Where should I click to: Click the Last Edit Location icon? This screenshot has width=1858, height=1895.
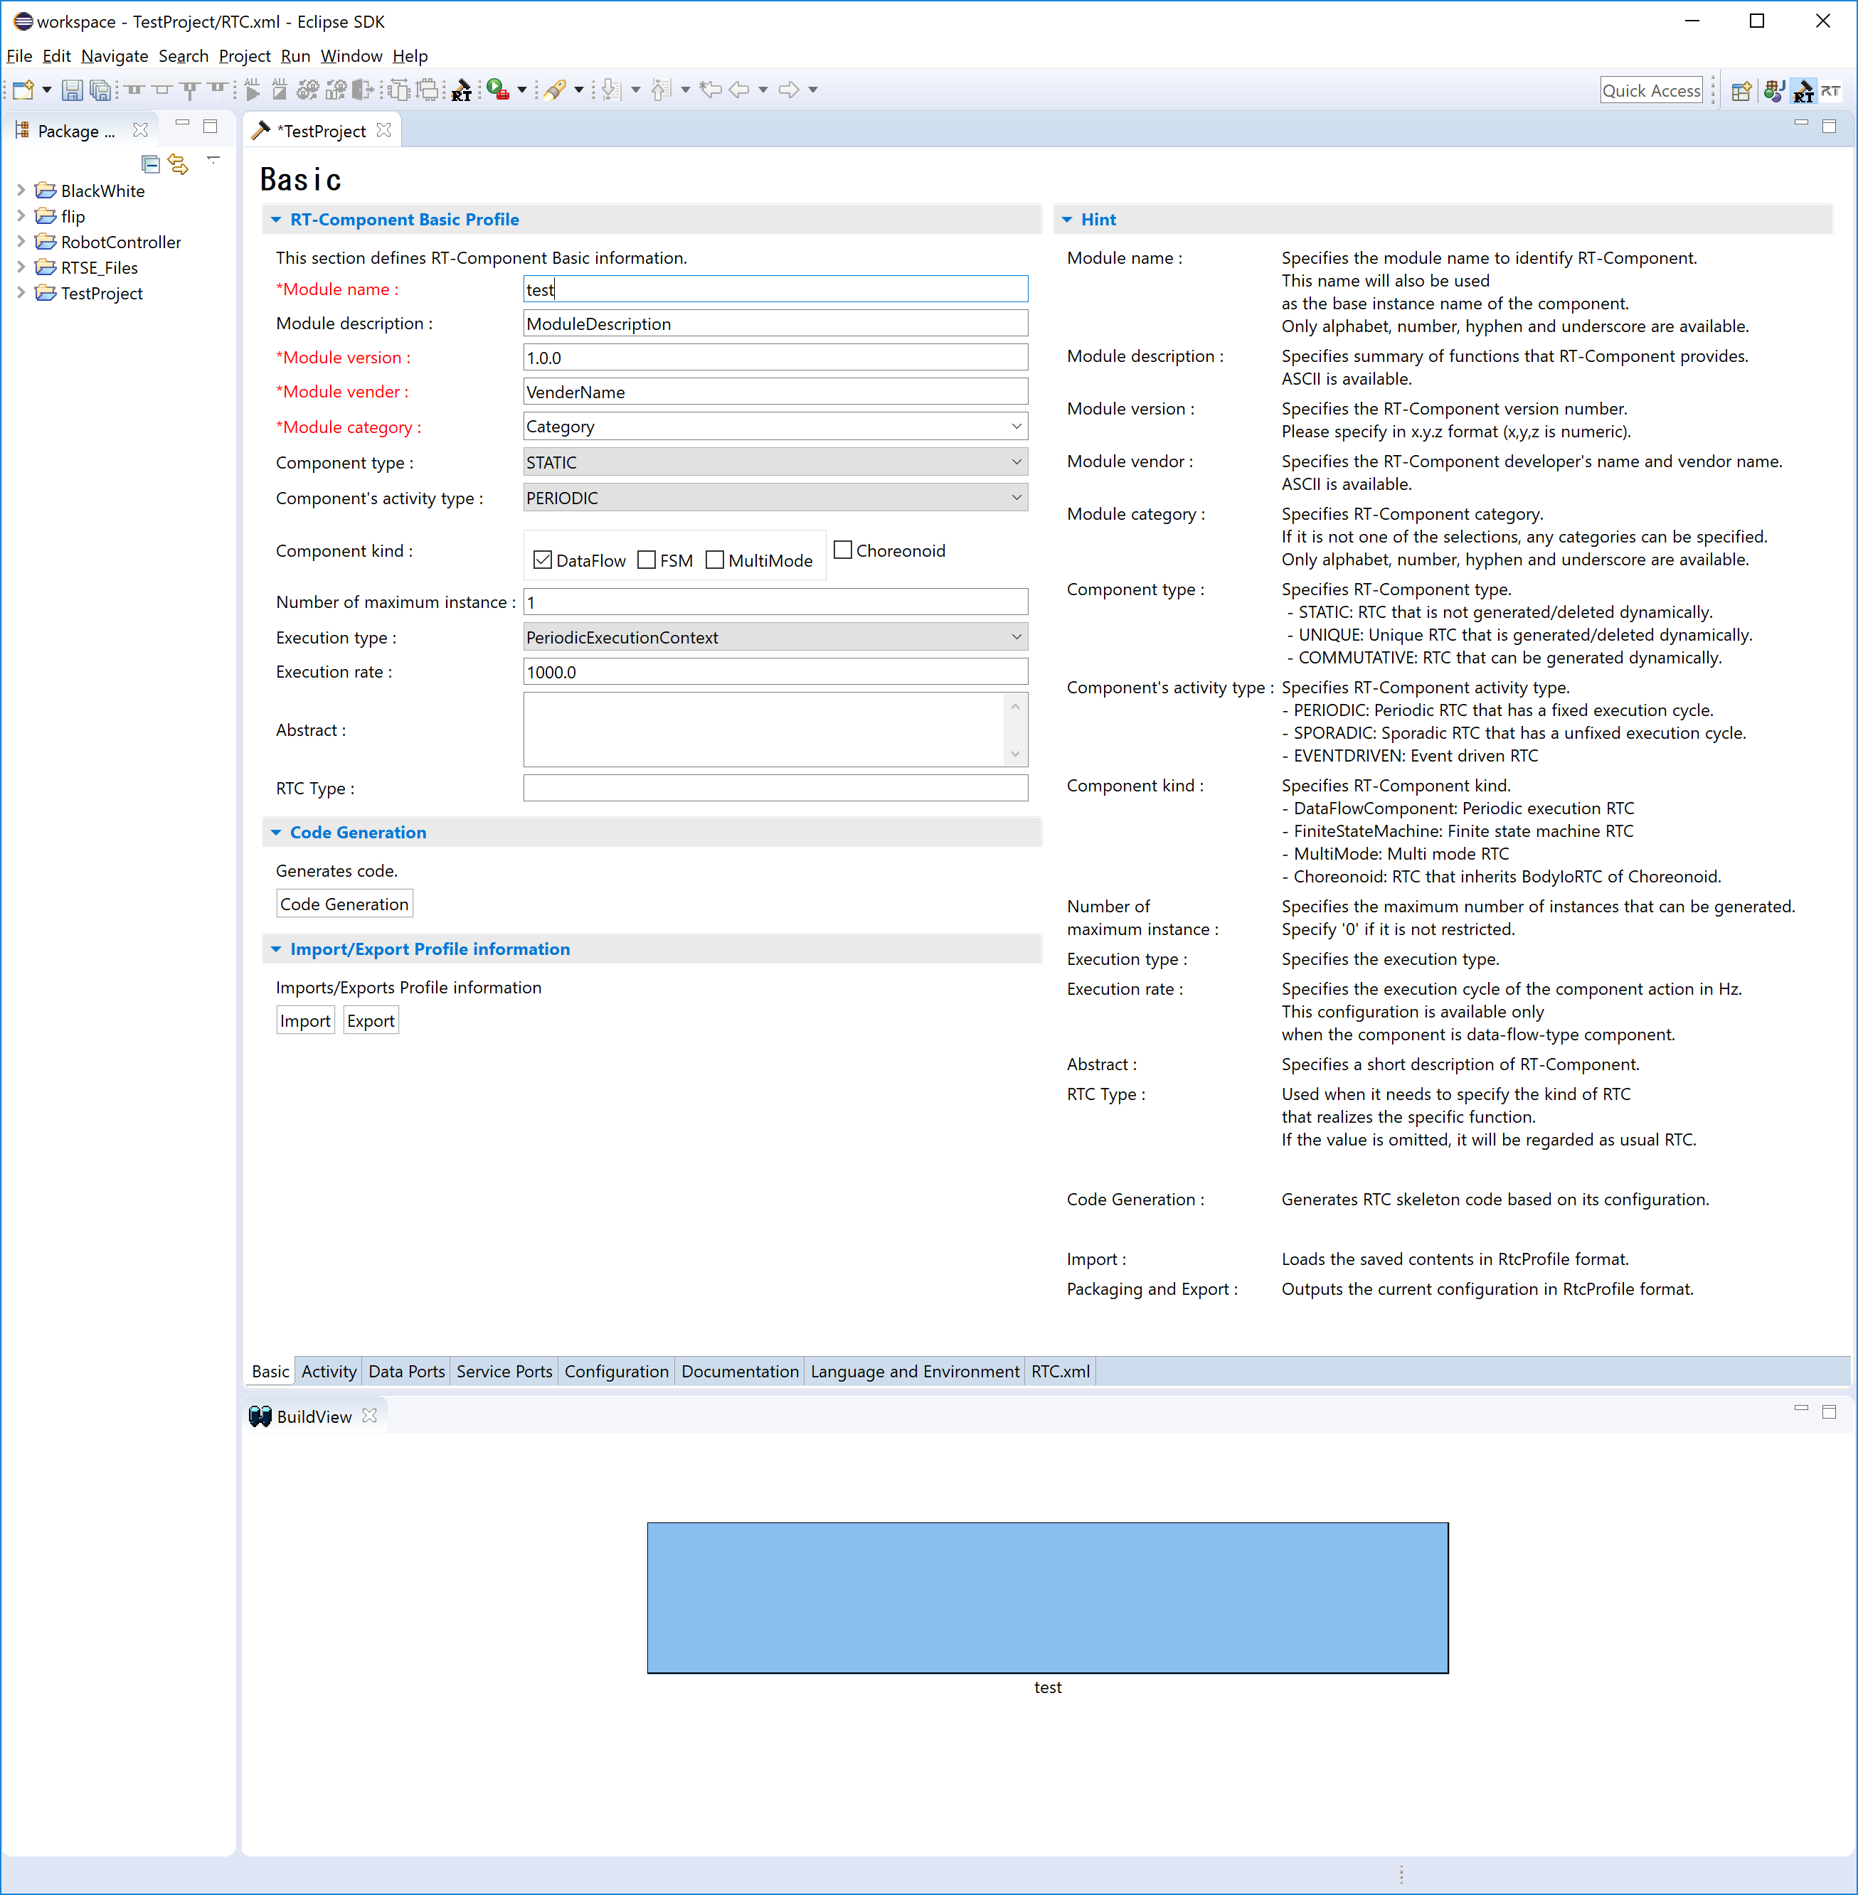(711, 90)
